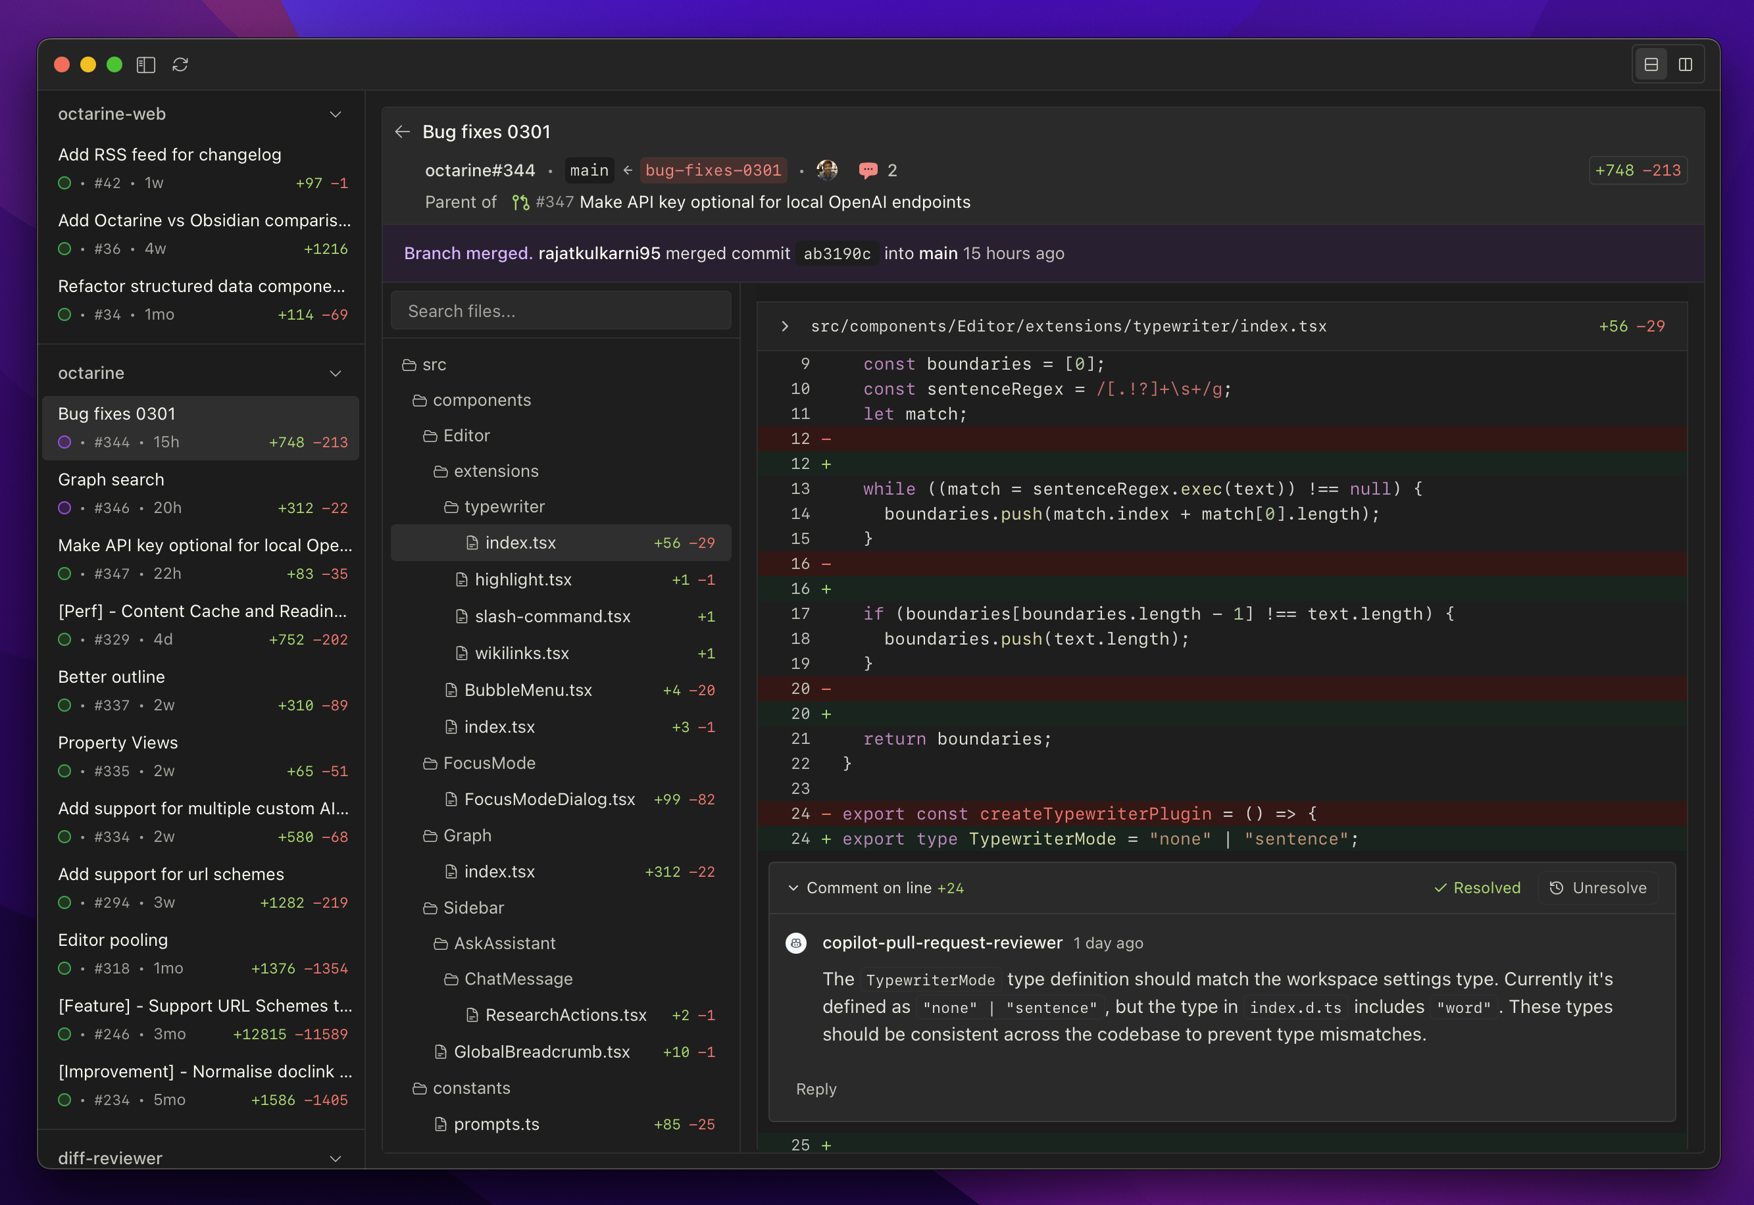Screen dimensions: 1754x1205
Task: Open the commit ab3190c link
Action: tap(836, 254)
